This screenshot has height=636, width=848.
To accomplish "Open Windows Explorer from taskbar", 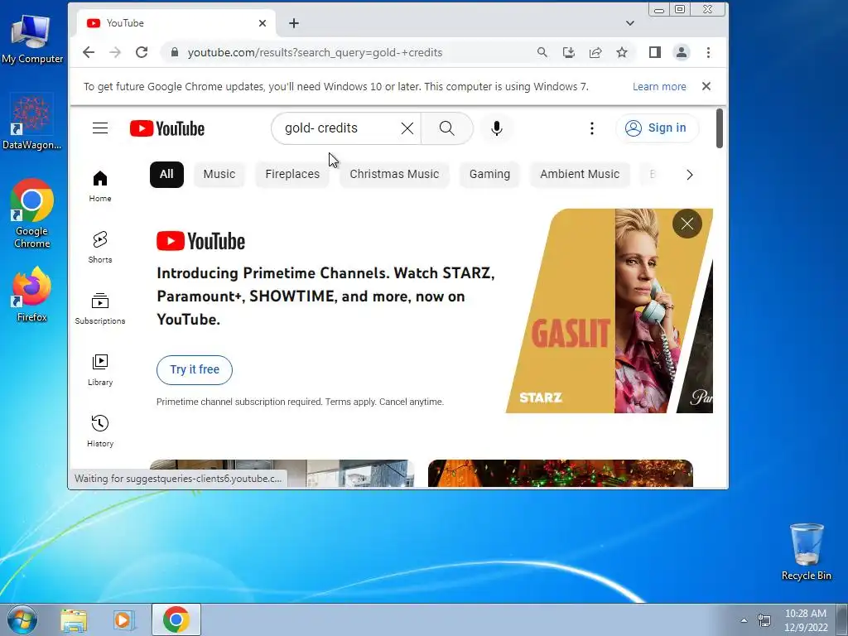I will coord(74,620).
